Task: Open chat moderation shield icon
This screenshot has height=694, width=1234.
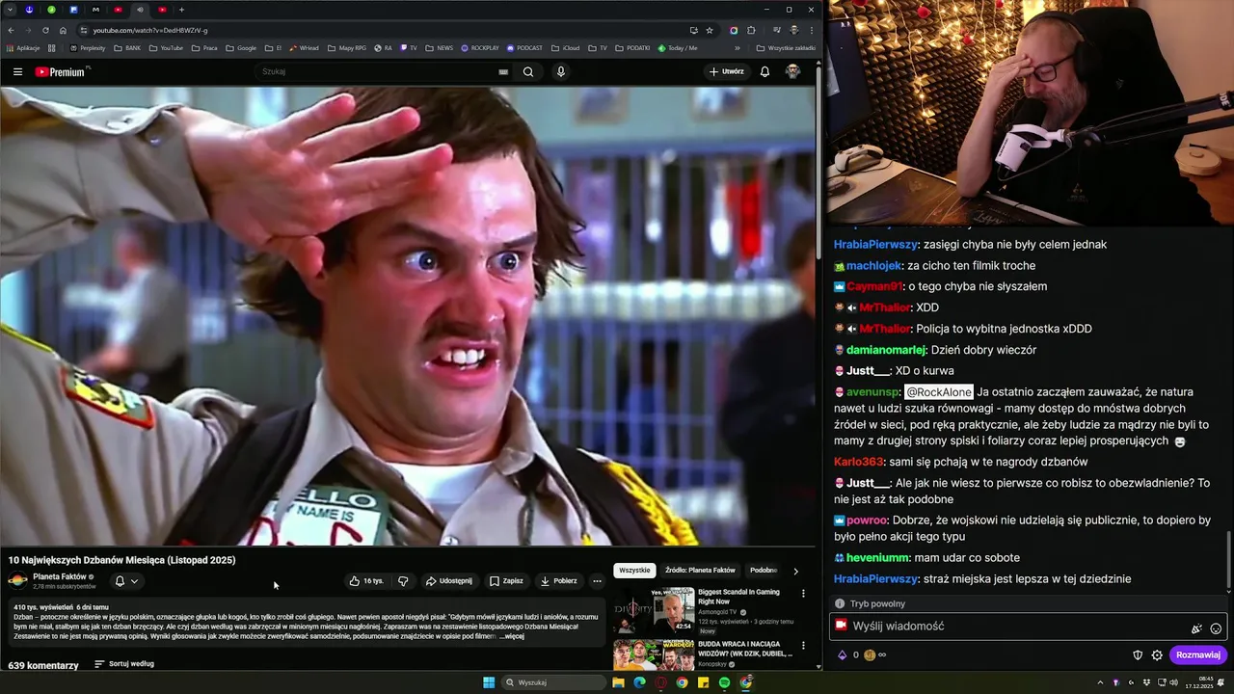Action: click(x=1138, y=654)
